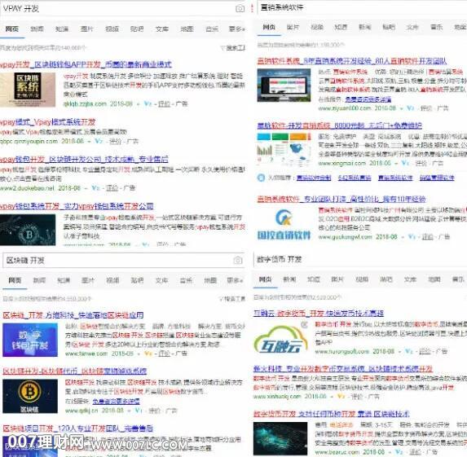This screenshot has width=467, height=457.
Task: Click the monitor thumbnail of 直销软件系统 result
Action: pyautogui.click(x=284, y=86)
